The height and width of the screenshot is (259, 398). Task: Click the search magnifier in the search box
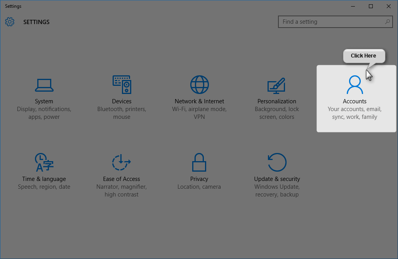click(x=387, y=22)
